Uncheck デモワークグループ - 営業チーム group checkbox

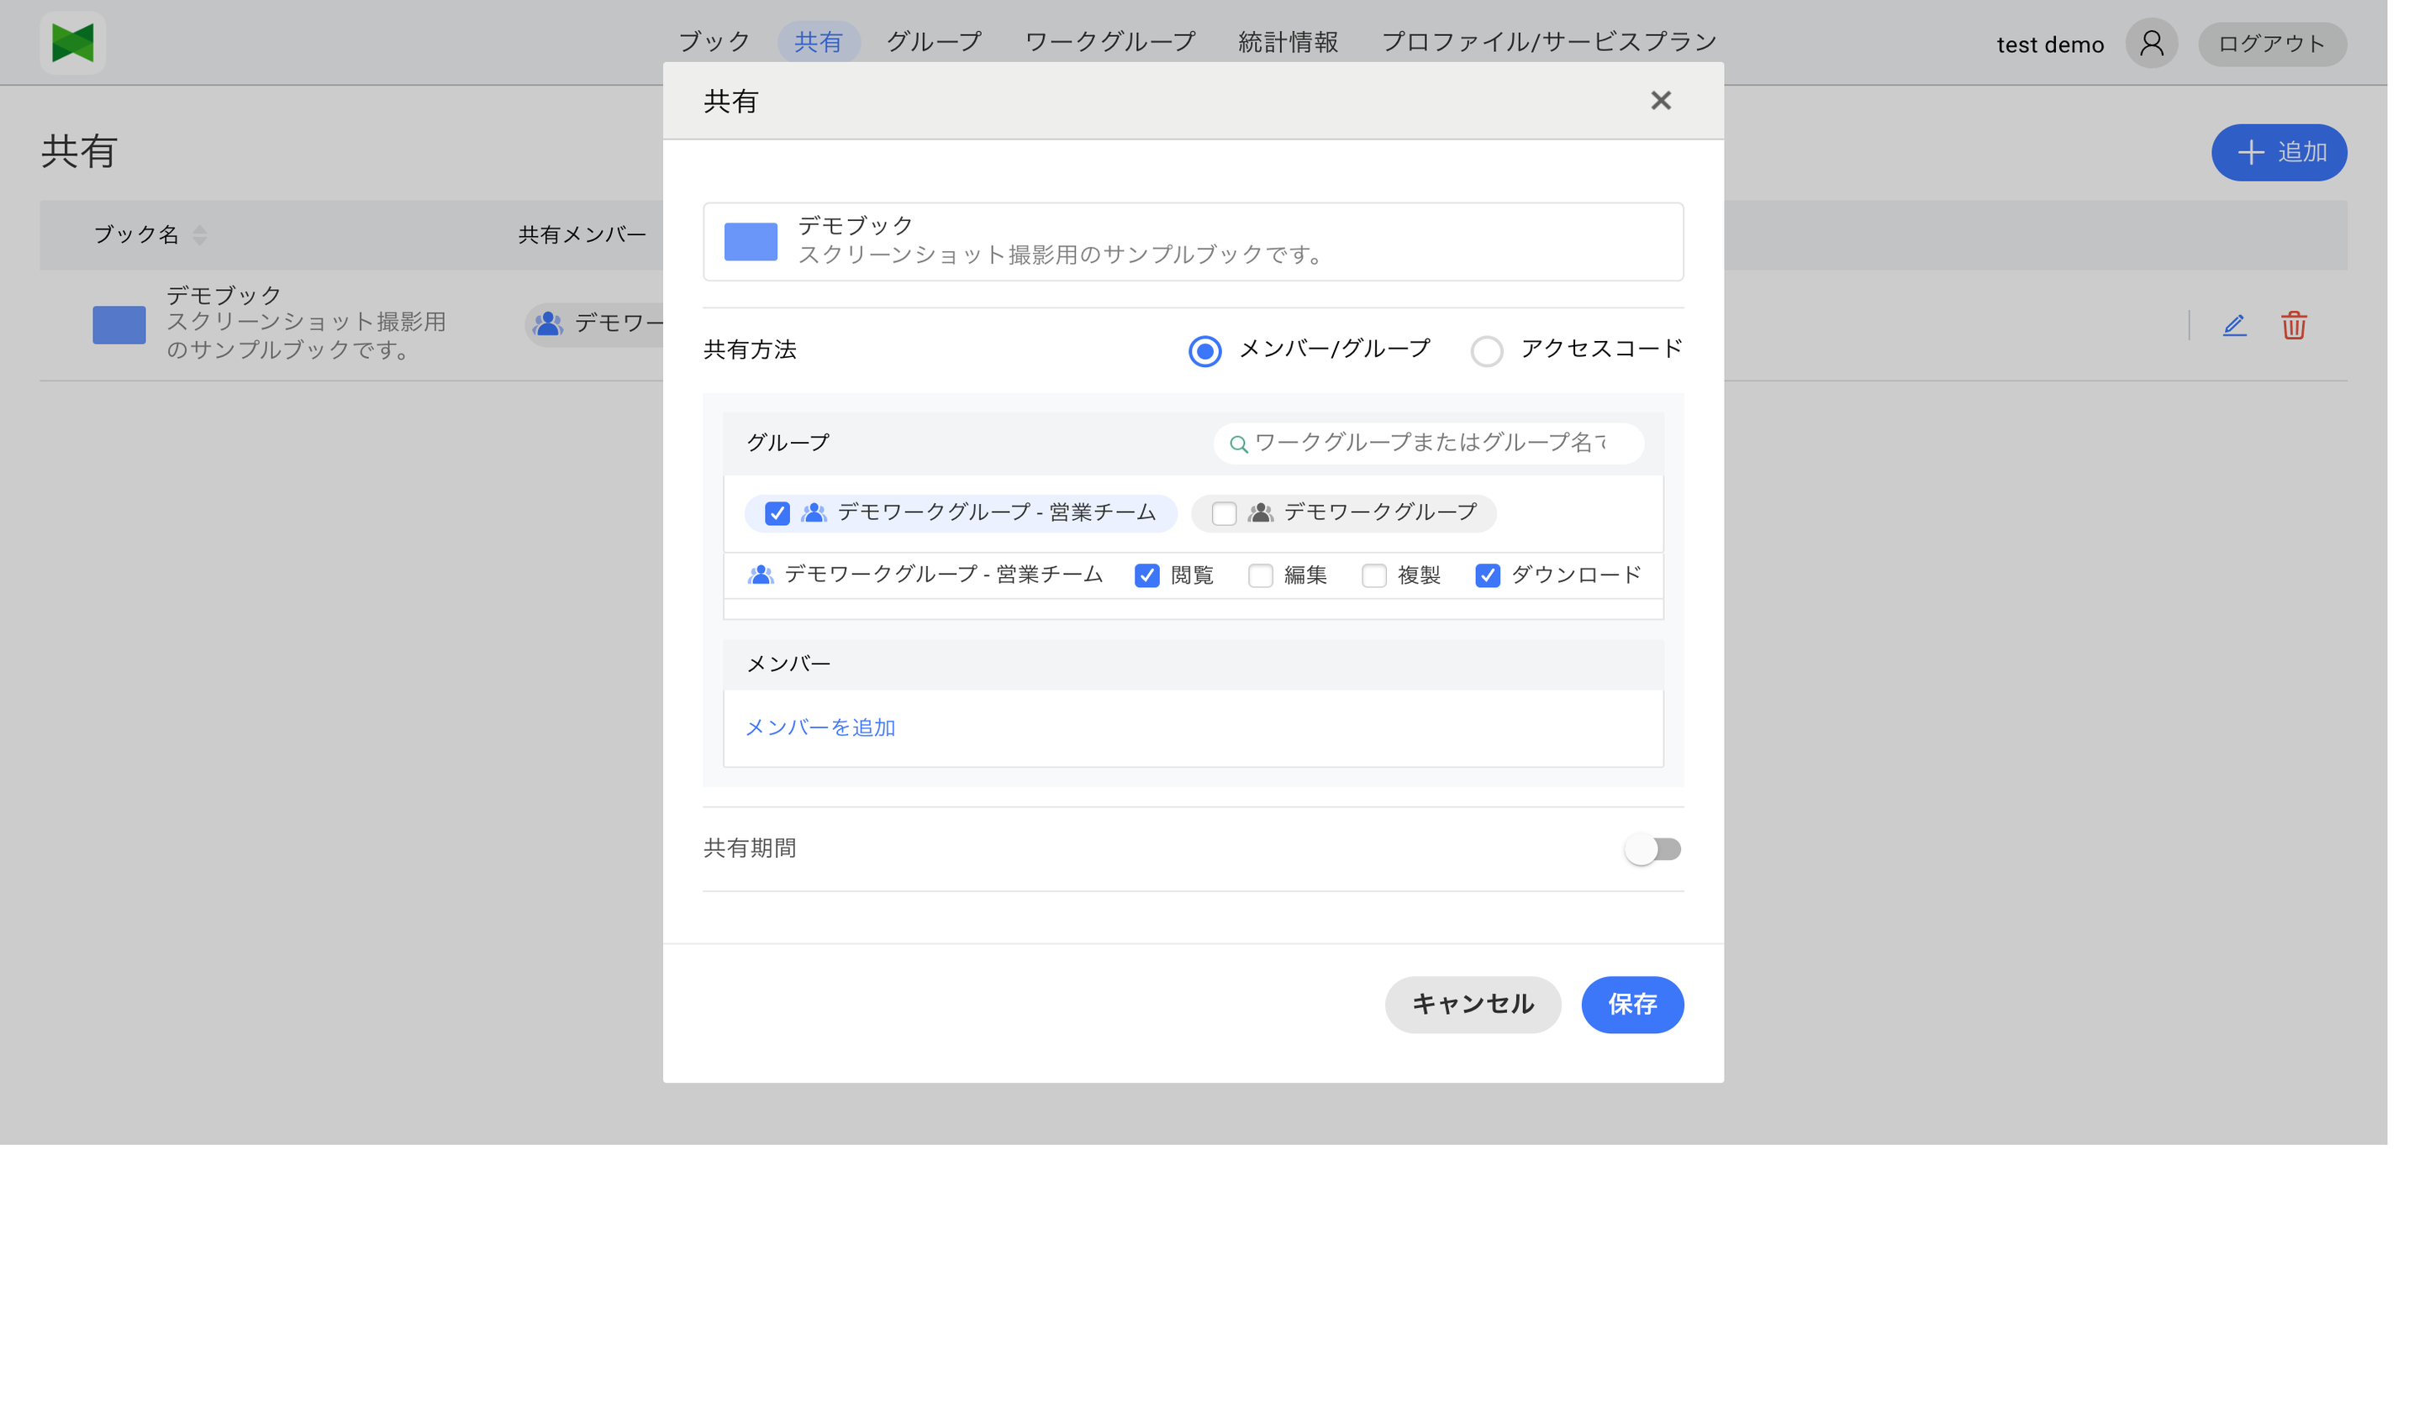click(x=777, y=513)
